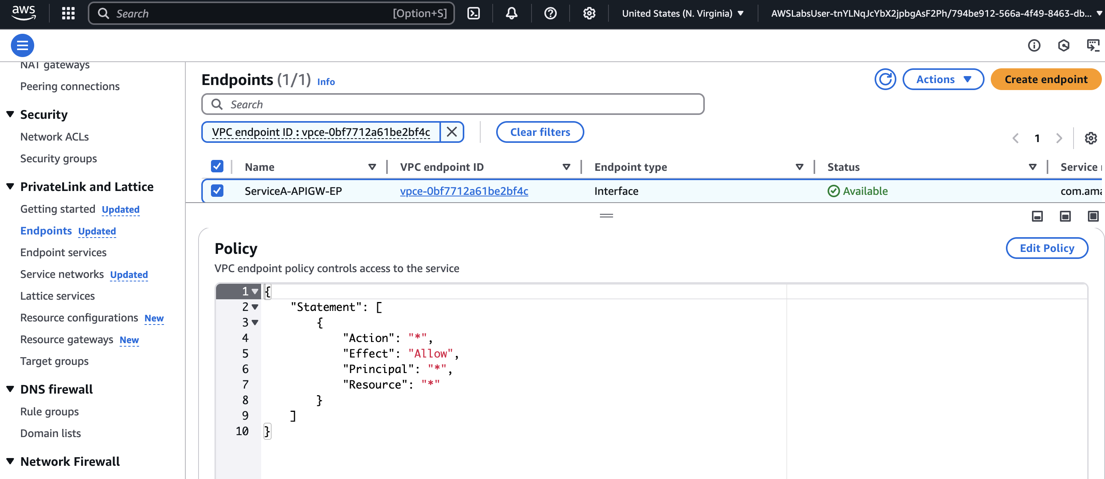
Task: Go to next page of results
Action: pos(1059,138)
